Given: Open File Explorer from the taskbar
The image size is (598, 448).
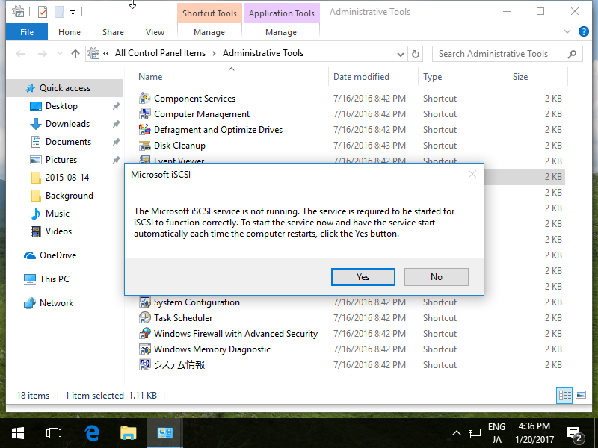Looking at the screenshot, I should coord(128,433).
